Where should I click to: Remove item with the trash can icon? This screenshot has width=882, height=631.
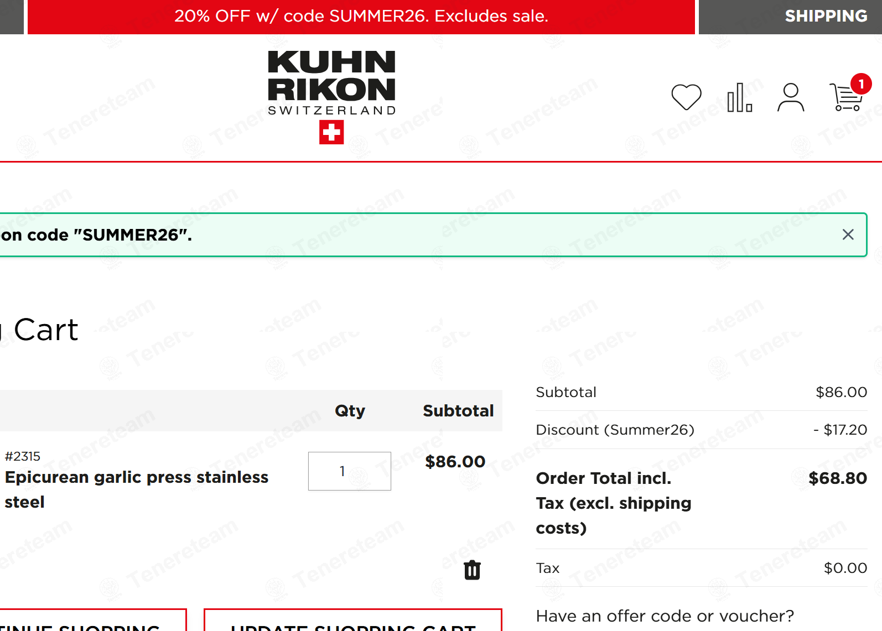click(472, 570)
